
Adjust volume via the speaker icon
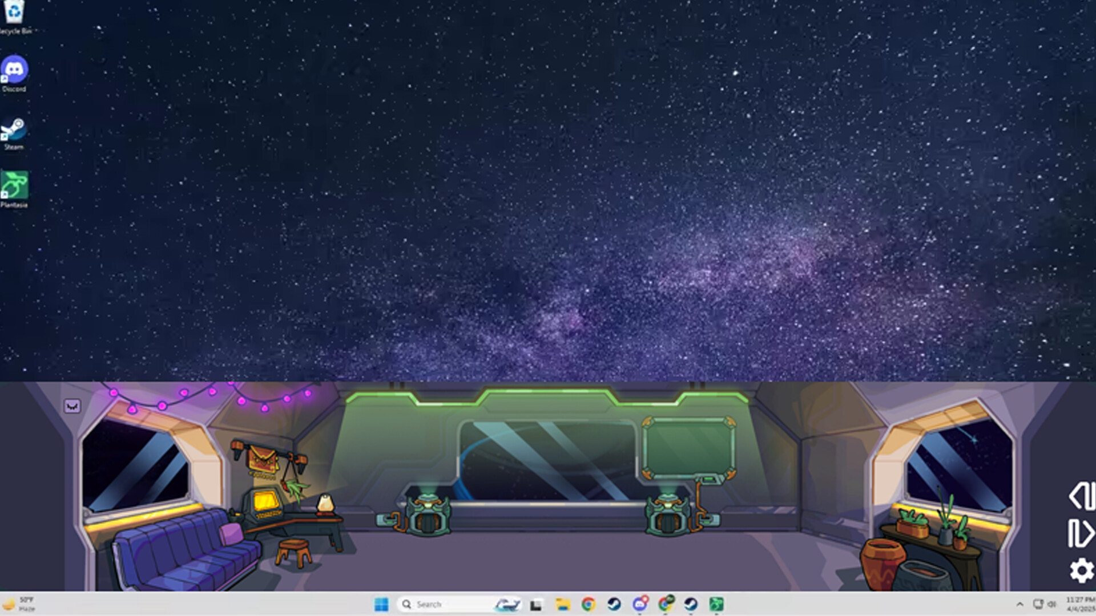(1052, 603)
